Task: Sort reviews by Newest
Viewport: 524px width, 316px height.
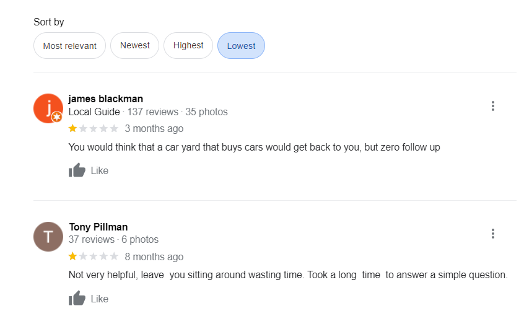Action: coord(134,46)
